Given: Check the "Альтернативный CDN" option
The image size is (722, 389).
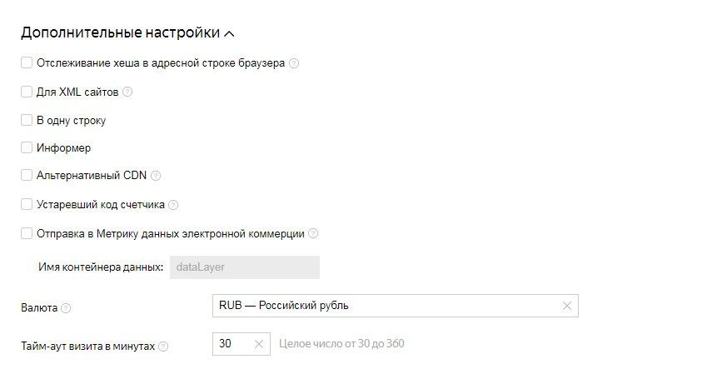Looking at the screenshot, I should point(27,176).
